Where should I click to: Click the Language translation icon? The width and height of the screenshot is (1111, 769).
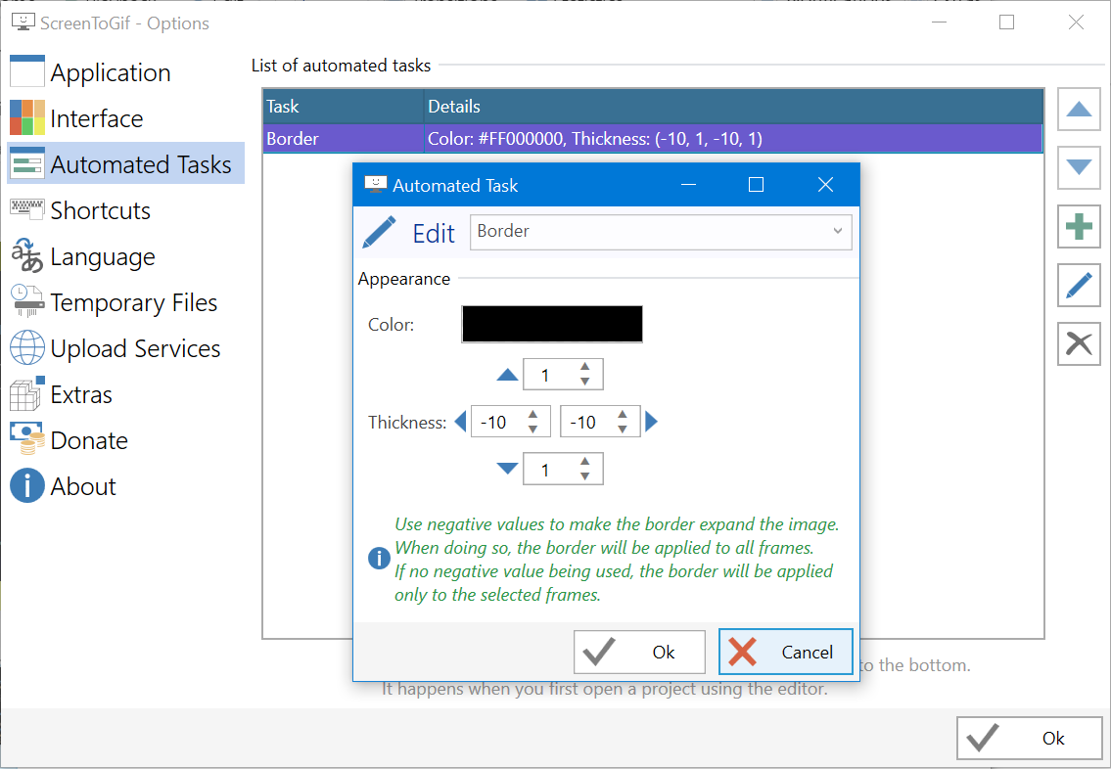[x=27, y=255]
